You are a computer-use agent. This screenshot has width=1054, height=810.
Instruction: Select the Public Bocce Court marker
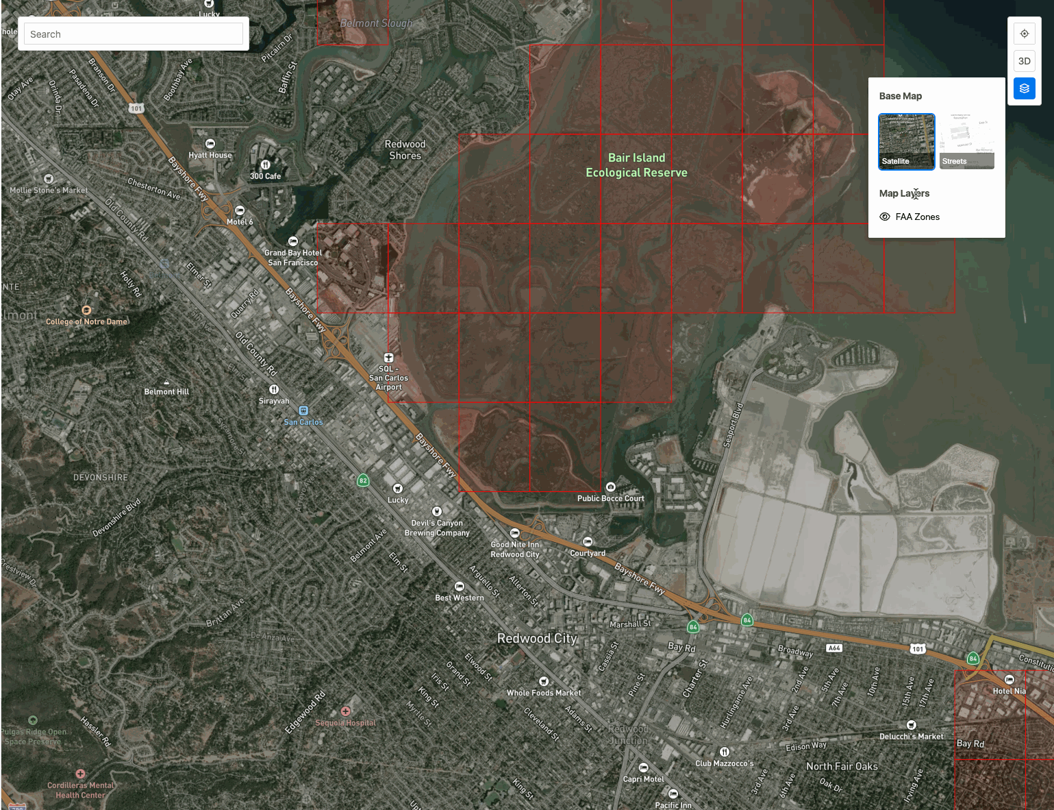[x=611, y=487]
